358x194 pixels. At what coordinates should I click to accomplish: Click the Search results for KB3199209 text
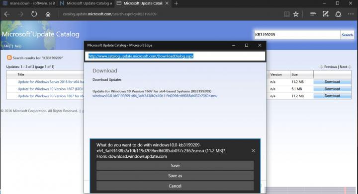tap(38, 58)
